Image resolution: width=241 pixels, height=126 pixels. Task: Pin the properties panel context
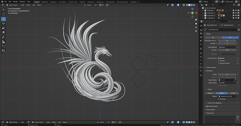[239, 25]
